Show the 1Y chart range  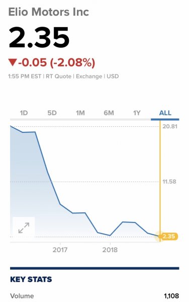[x=137, y=113]
